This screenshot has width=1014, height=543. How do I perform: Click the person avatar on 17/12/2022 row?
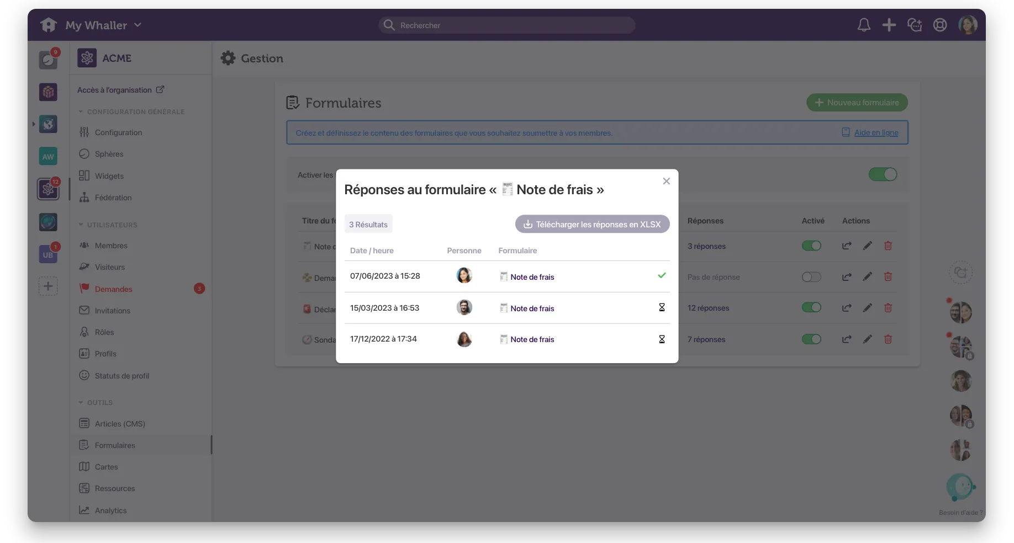464,339
